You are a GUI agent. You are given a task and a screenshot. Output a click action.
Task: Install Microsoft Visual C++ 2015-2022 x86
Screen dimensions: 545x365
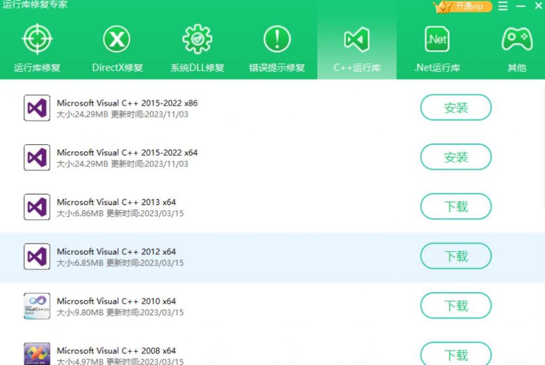tap(456, 107)
